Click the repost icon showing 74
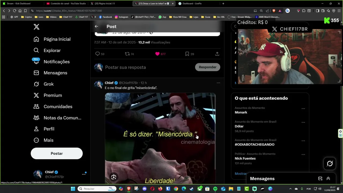This screenshot has height=193, width=343. (127, 54)
